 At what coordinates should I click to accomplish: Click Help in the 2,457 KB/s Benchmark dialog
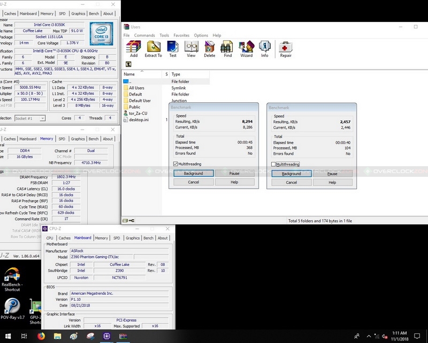pos(332,182)
